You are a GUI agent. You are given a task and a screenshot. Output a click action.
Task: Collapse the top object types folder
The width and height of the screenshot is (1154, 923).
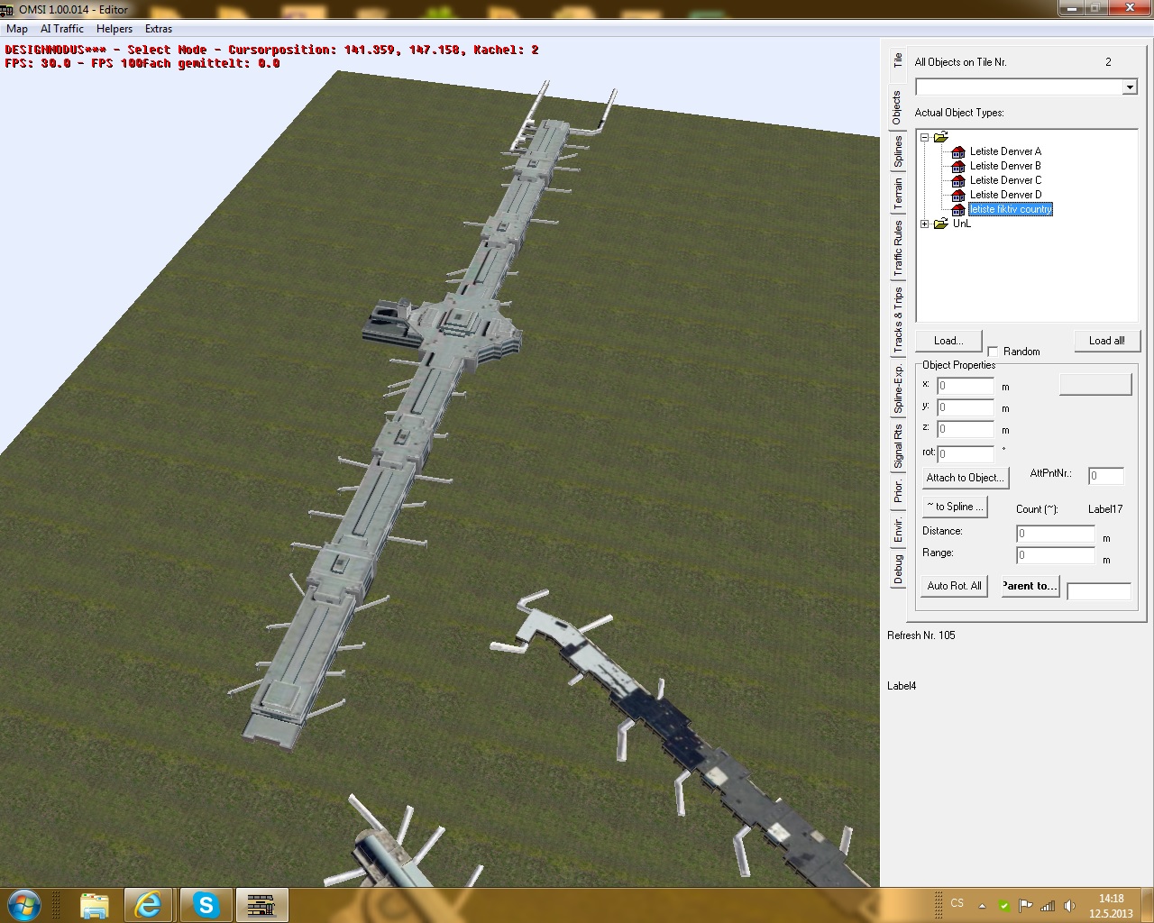pyautogui.click(x=924, y=137)
